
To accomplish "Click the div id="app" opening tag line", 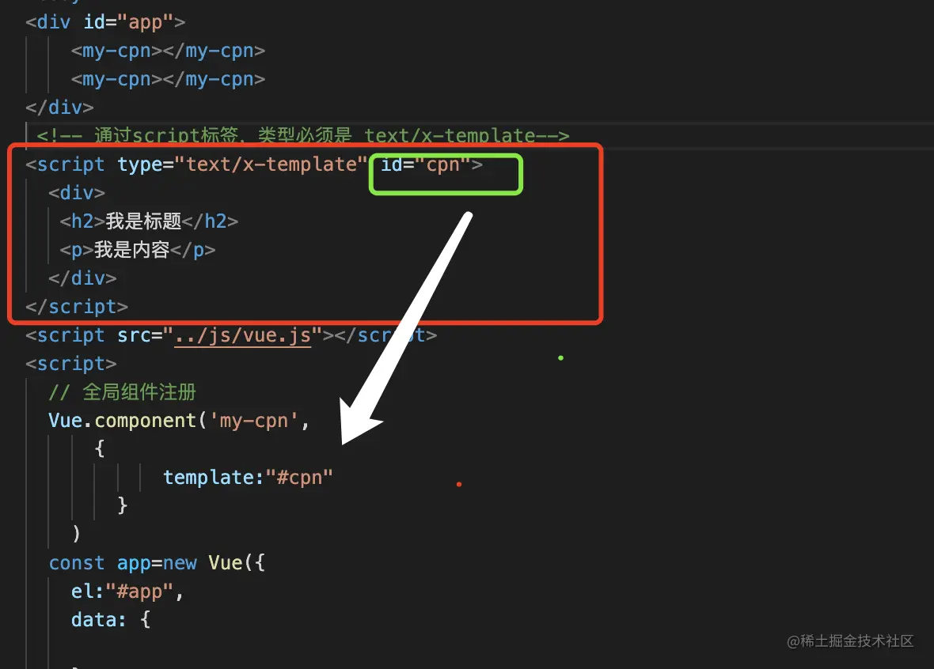I will (104, 22).
